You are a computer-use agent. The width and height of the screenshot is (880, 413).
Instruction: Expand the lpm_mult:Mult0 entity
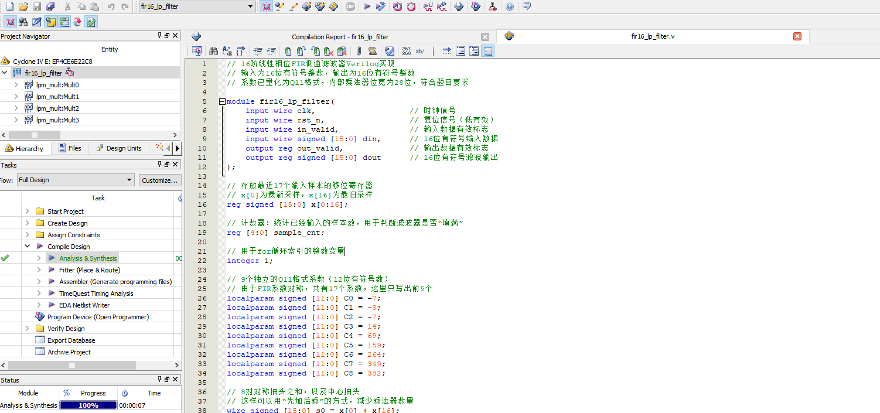pos(16,85)
